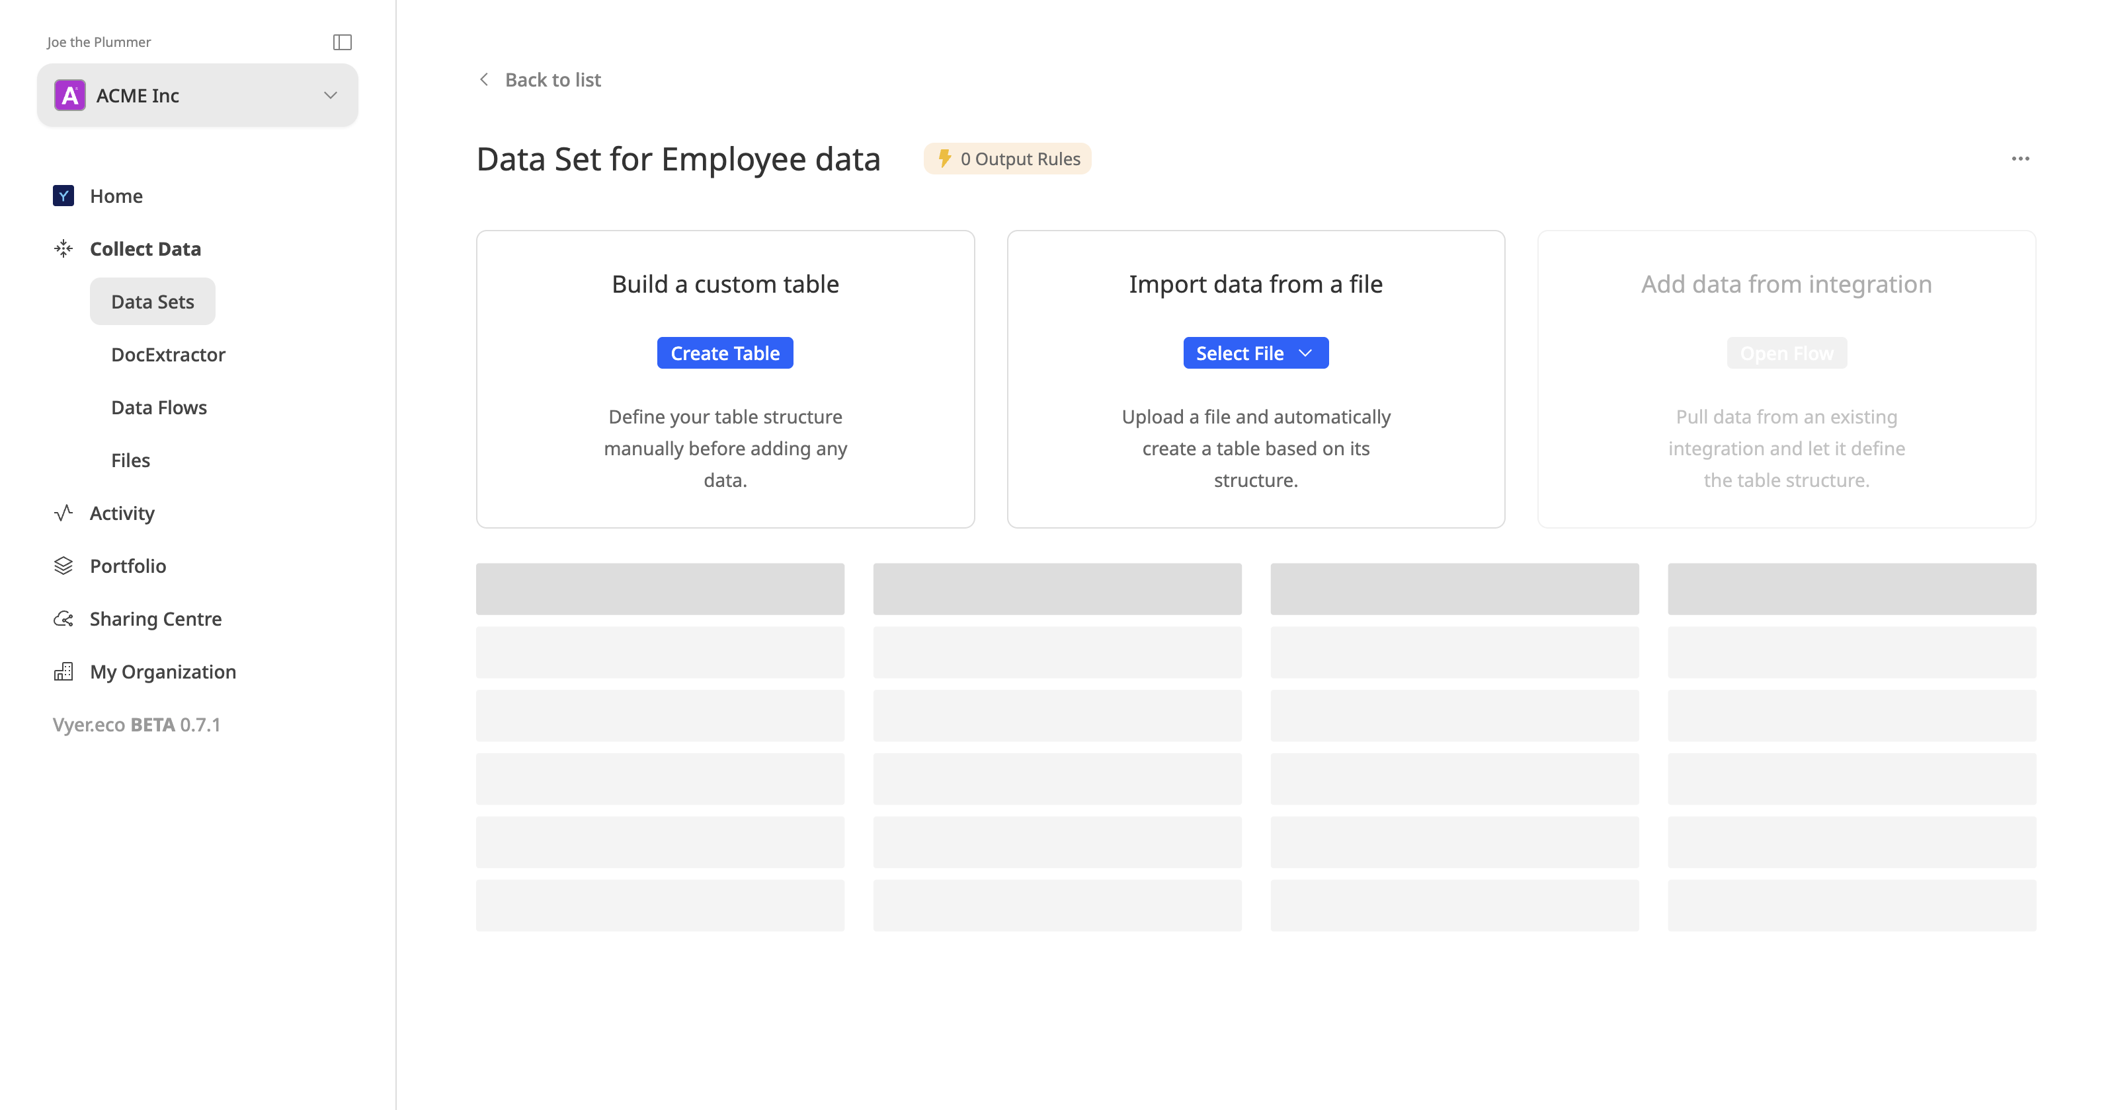Click the My Organization building icon
This screenshot has height=1110, width=2116.
(63, 671)
